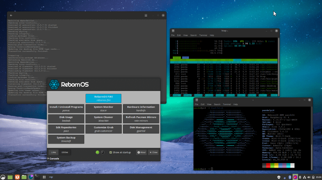
Task: Switch to the Links tab
Action: [53, 152]
